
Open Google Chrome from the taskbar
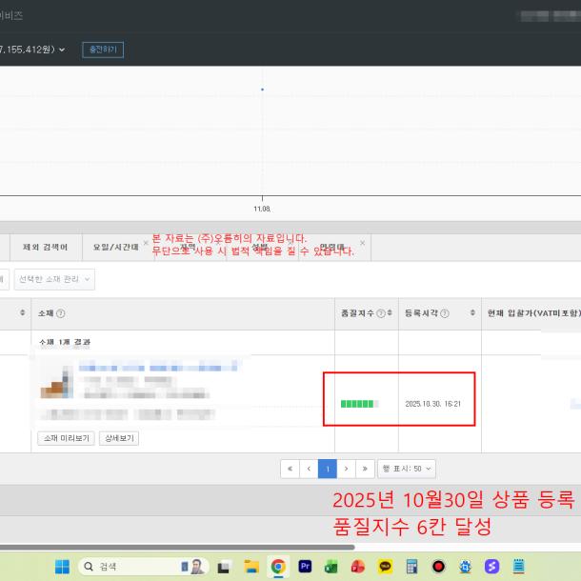click(x=278, y=567)
